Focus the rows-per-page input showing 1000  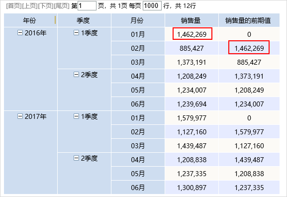[x=152, y=5]
